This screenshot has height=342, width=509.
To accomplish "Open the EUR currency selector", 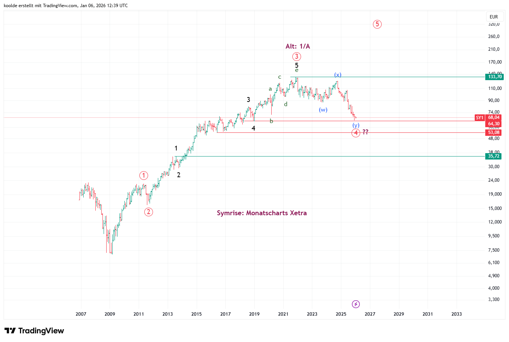I will tap(494, 17).
